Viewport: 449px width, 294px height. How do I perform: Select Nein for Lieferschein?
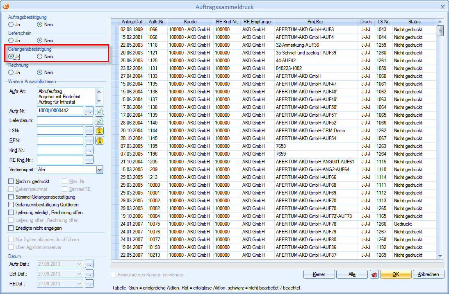[x=39, y=40]
